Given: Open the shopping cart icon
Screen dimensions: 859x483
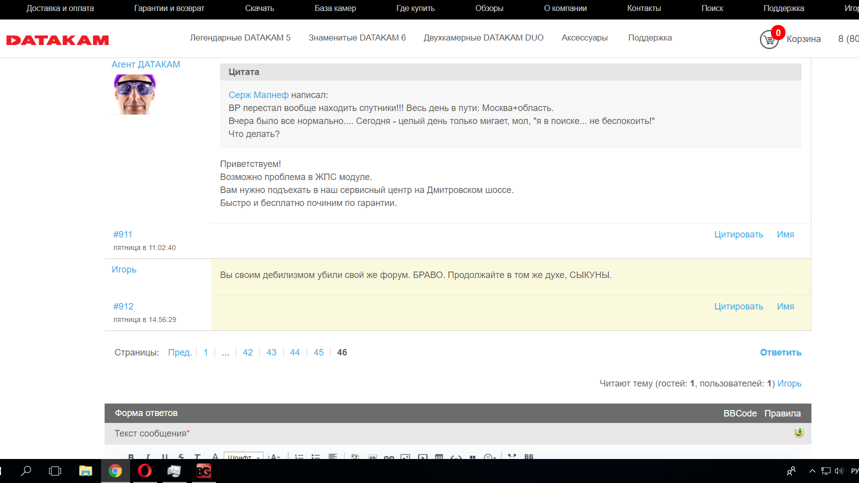Looking at the screenshot, I should pos(769,39).
